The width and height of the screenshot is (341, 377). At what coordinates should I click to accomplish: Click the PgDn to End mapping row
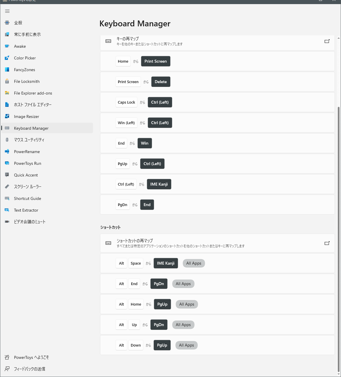[217, 205]
